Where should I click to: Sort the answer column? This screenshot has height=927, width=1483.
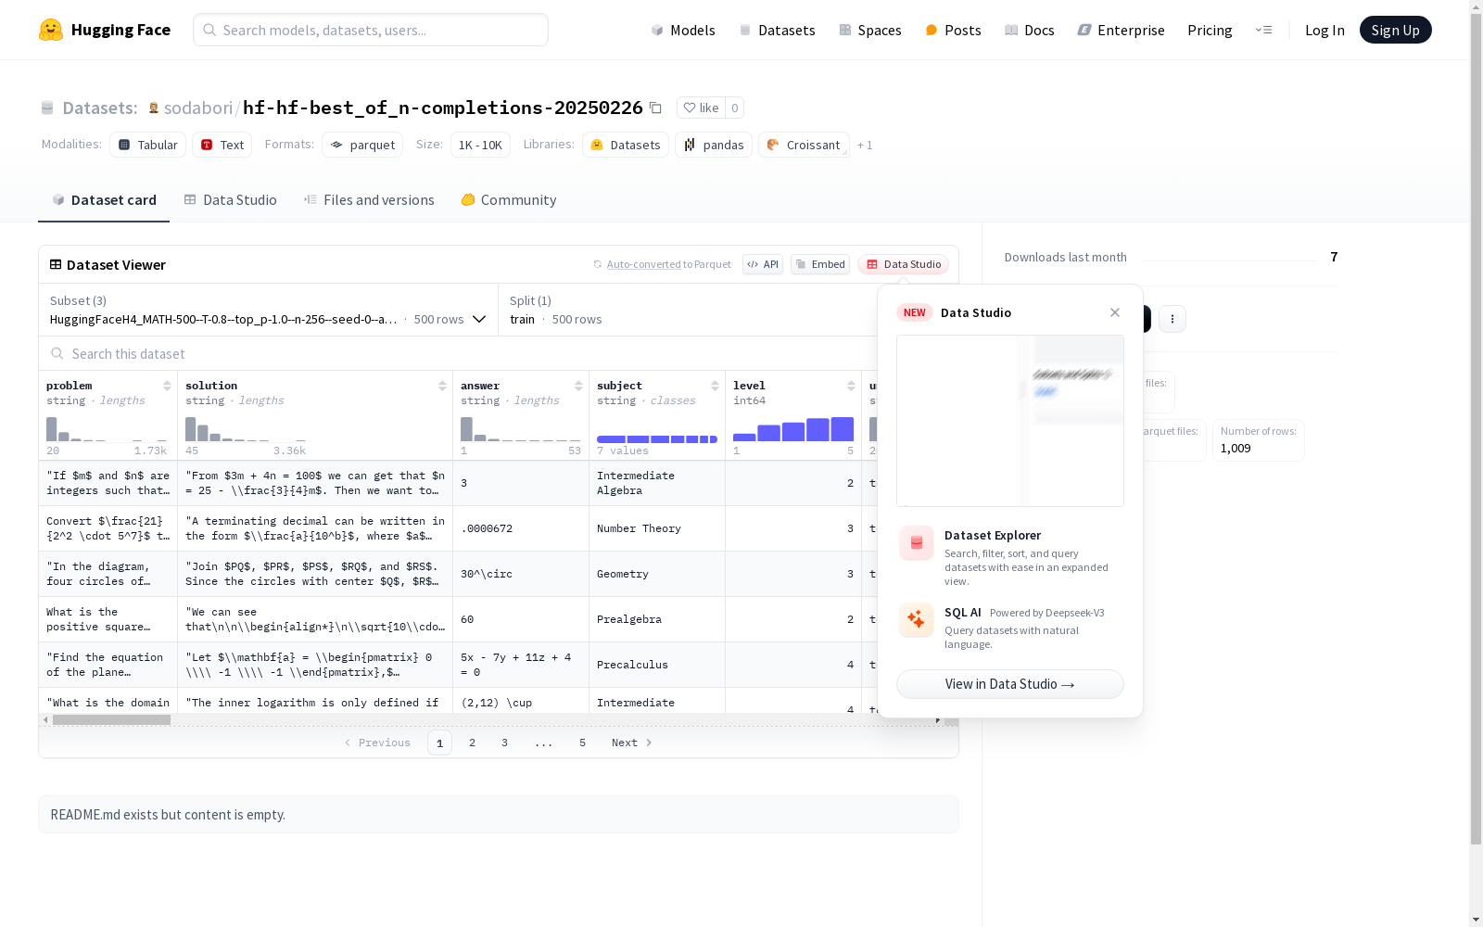click(x=578, y=386)
